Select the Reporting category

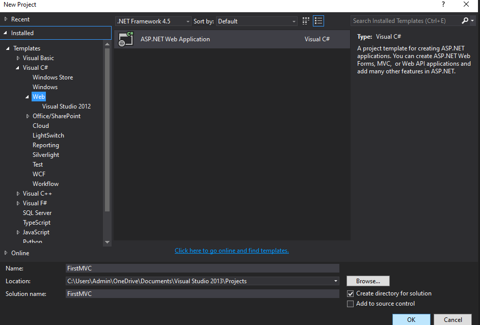tap(46, 145)
